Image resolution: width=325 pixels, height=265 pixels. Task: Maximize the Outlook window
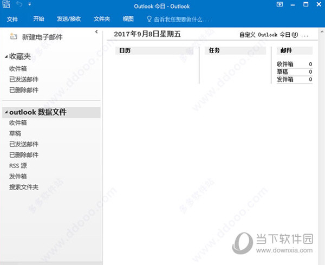[x=305, y=4]
